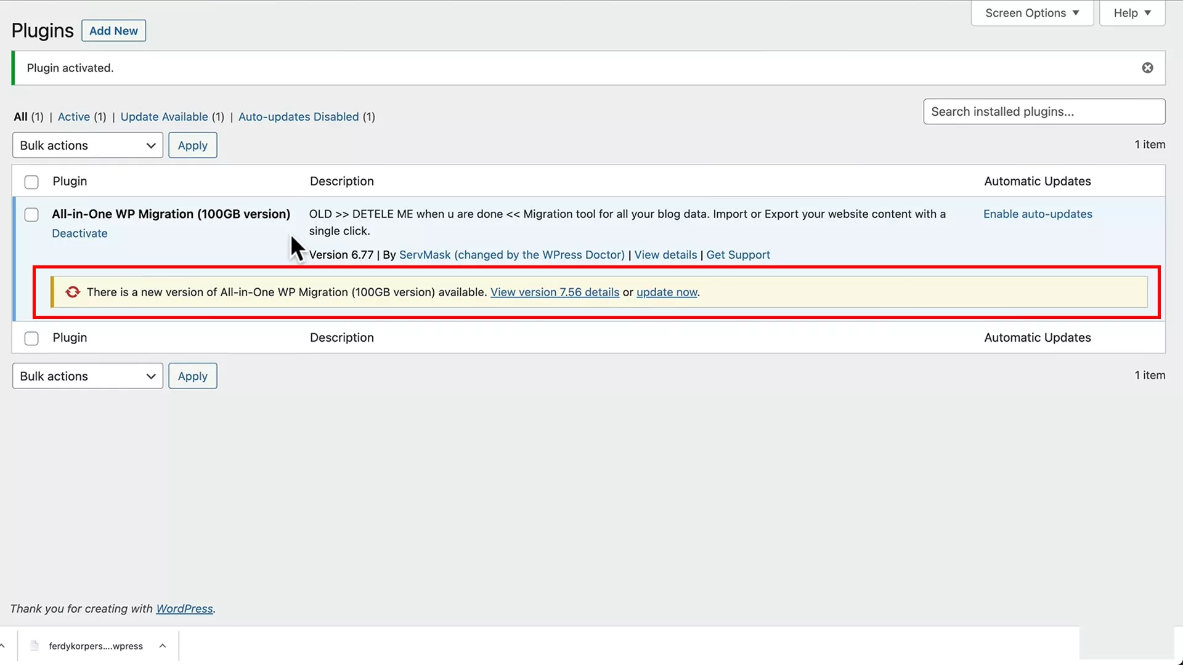Filter plugins by Update Available
Image resolution: width=1183 pixels, height=665 pixels.
coord(165,116)
